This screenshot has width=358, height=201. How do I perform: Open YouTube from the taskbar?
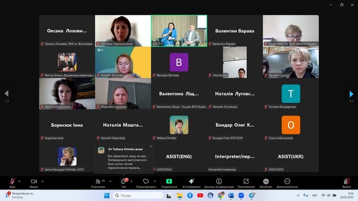[x=200, y=196]
